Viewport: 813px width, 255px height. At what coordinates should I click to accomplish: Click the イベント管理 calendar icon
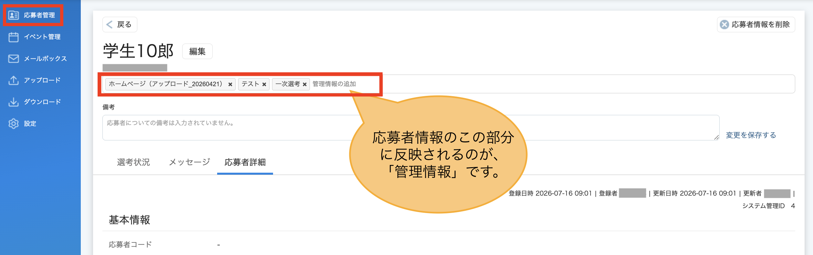(14, 37)
